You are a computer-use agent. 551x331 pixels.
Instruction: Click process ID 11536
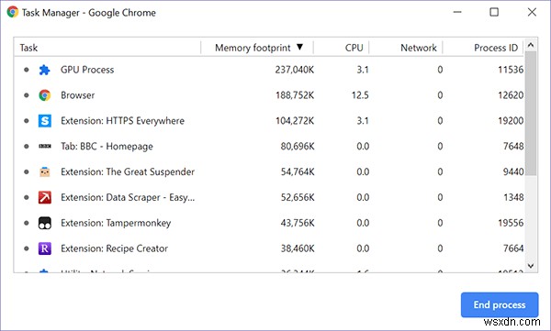(511, 70)
